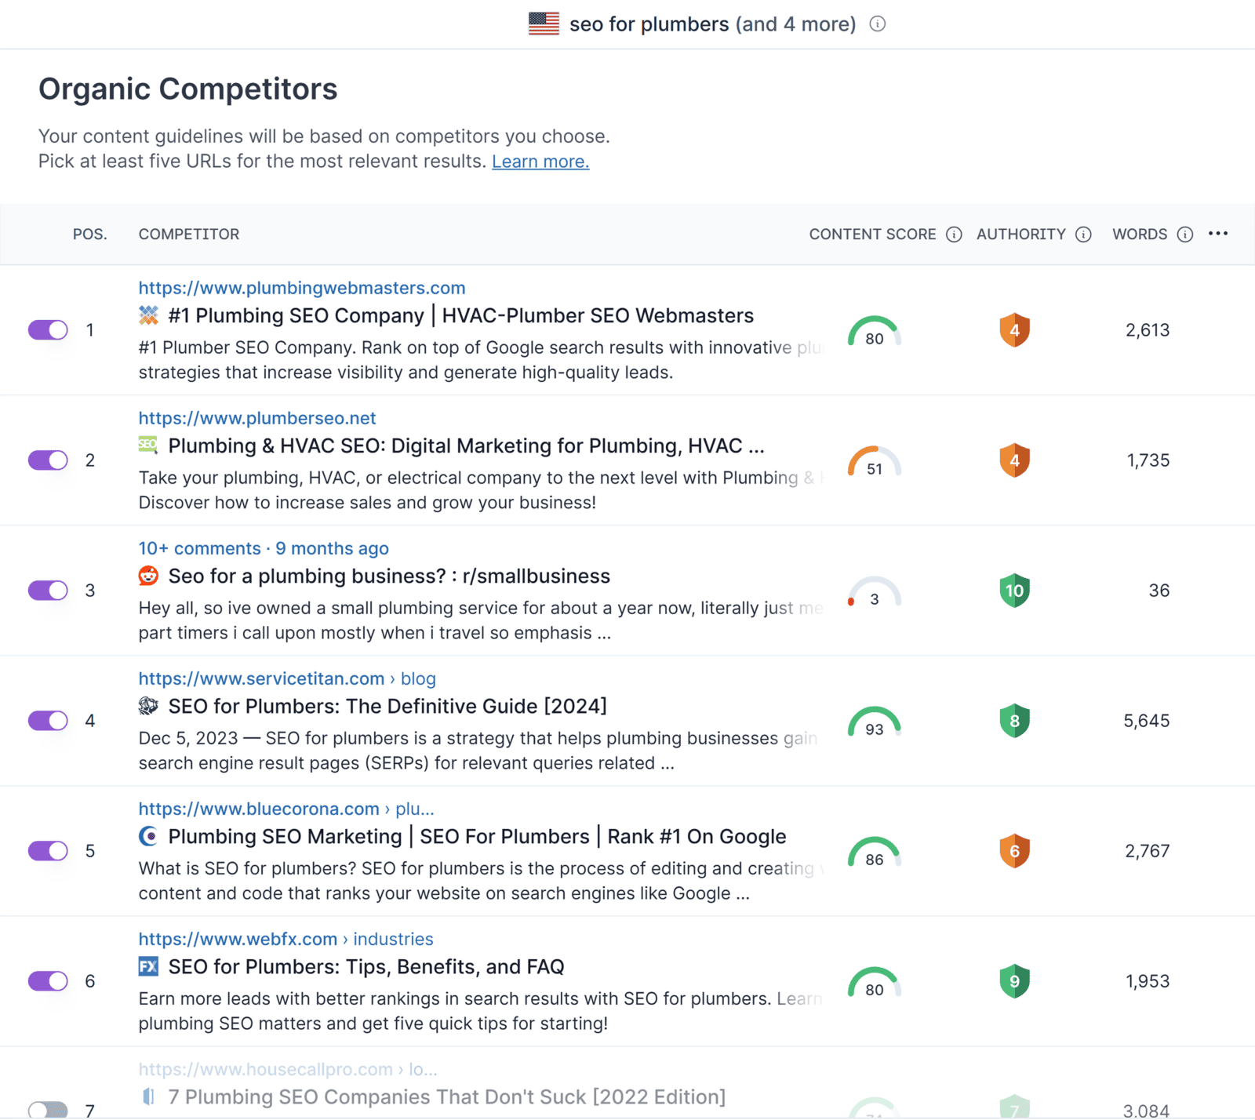Open the column options ellipsis menu
This screenshot has height=1120, width=1255.
1219,234
